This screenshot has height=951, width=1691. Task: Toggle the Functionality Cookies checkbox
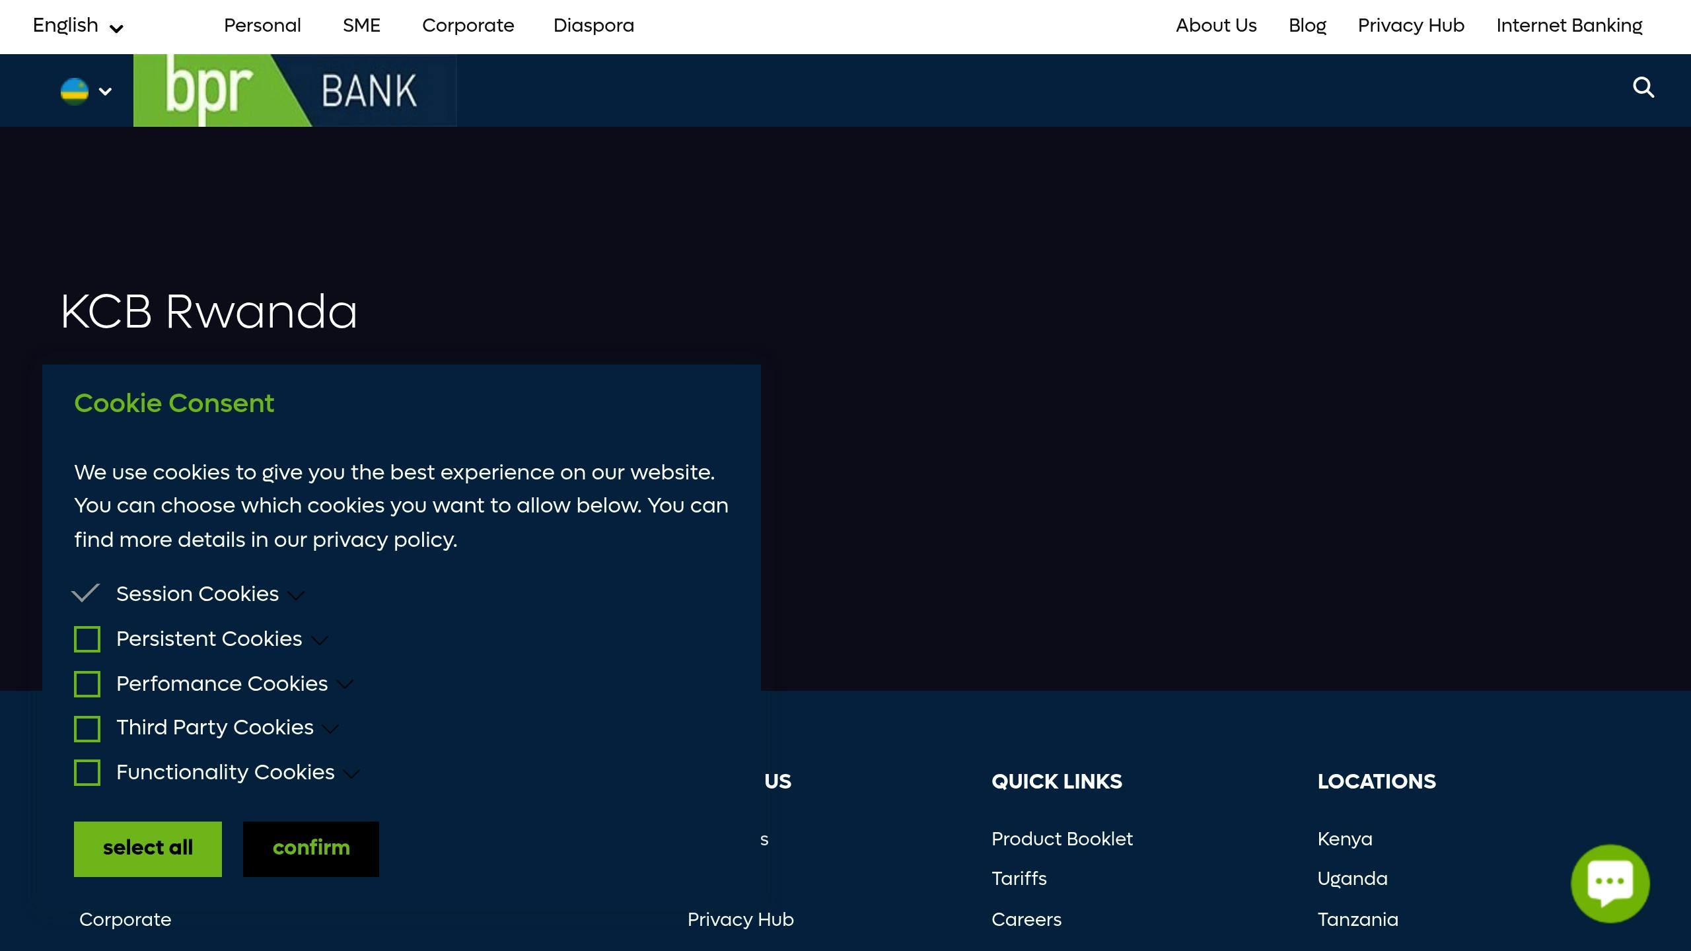87,773
